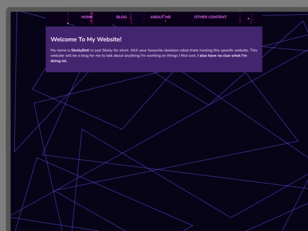Click the italic 'or just Skelly for short' text
The width and height of the screenshot is (308, 231).
[x=110, y=50]
